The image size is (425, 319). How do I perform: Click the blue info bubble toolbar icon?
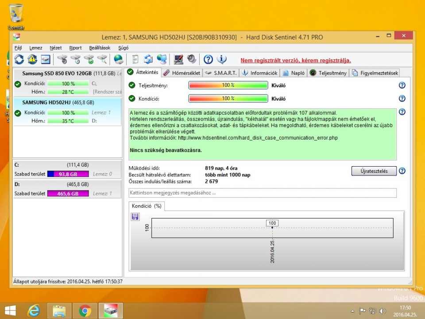pos(222,59)
